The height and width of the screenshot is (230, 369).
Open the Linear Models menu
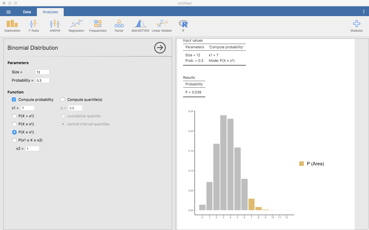(x=162, y=26)
